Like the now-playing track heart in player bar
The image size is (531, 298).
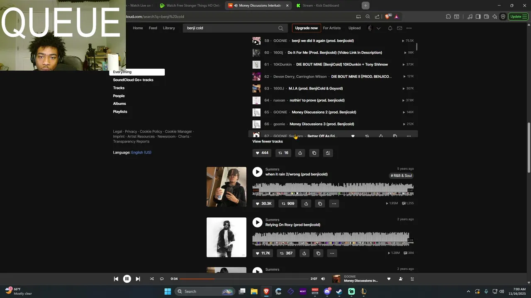click(x=389, y=279)
